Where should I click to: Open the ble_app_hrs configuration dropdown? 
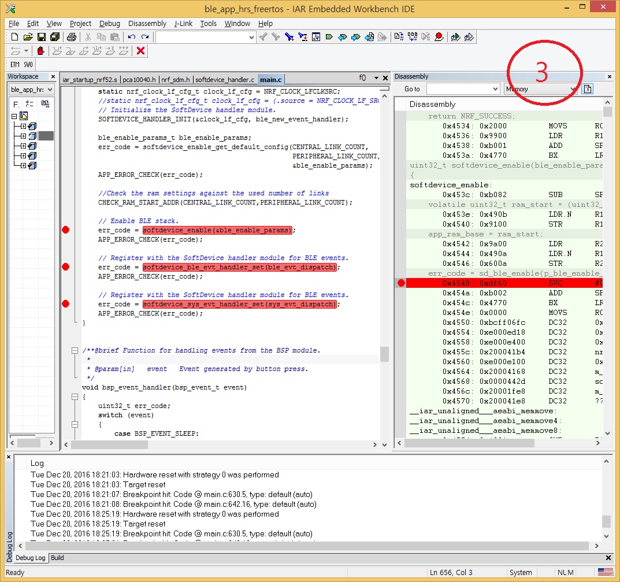coord(50,90)
